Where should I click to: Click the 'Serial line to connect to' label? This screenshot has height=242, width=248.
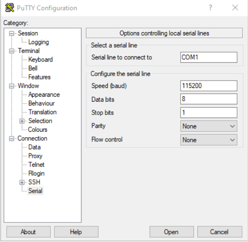coord(122,57)
